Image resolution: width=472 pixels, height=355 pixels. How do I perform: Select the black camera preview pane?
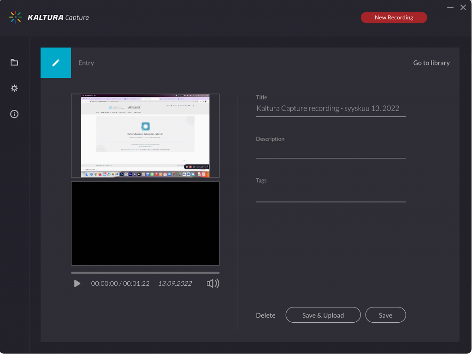pos(145,224)
